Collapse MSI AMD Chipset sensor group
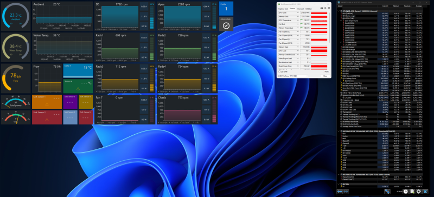This screenshot has width=434, height=197. tap(339, 174)
